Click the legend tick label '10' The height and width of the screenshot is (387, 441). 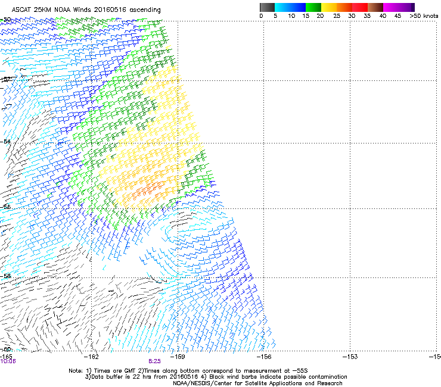pos(291,16)
